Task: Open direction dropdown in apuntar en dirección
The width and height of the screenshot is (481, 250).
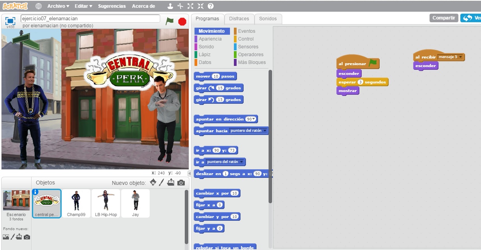Action: [x=254, y=119]
